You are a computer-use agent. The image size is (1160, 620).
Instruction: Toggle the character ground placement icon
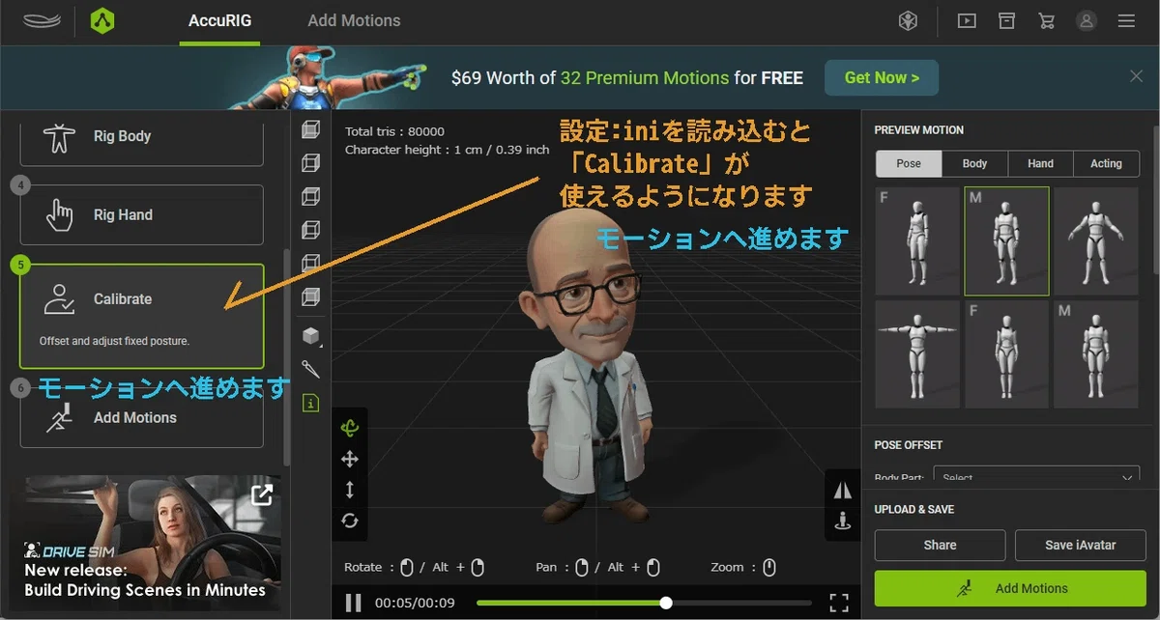click(842, 521)
